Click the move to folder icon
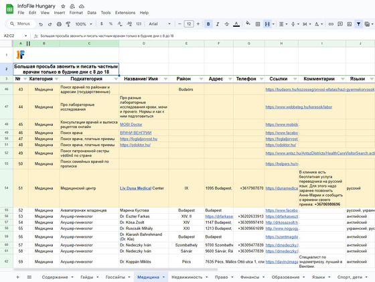Screen dimensions: 375x282 click(72, 6)
